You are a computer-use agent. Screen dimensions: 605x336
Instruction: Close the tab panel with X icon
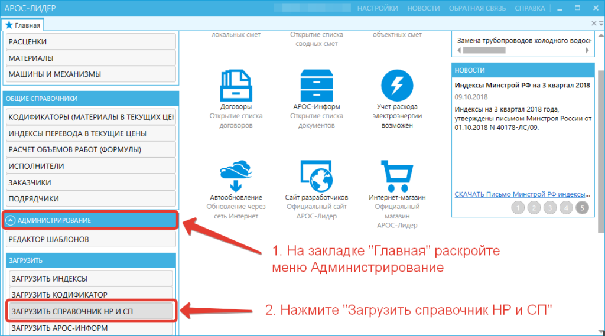pyautogui.click(x=594, y=24)
